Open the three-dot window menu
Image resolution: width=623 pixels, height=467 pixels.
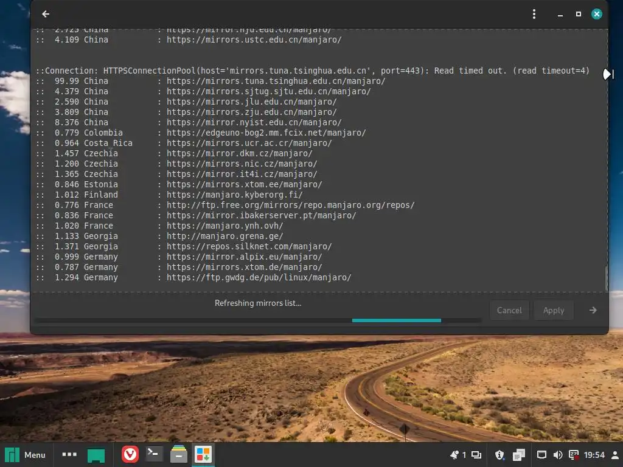pos(534,14)
